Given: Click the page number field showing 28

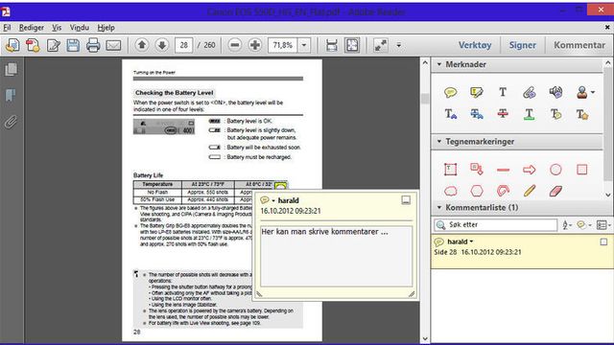Looking at the screenshot, I should (x=183, y=45).
